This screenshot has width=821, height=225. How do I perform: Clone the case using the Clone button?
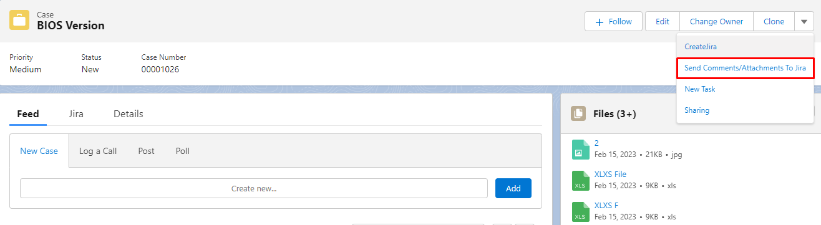774,21
